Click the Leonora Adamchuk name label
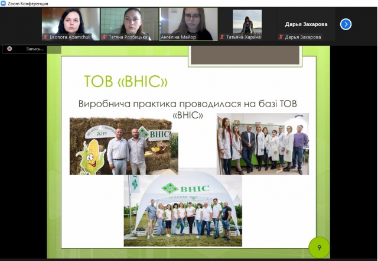 click(x=70, y=37)
